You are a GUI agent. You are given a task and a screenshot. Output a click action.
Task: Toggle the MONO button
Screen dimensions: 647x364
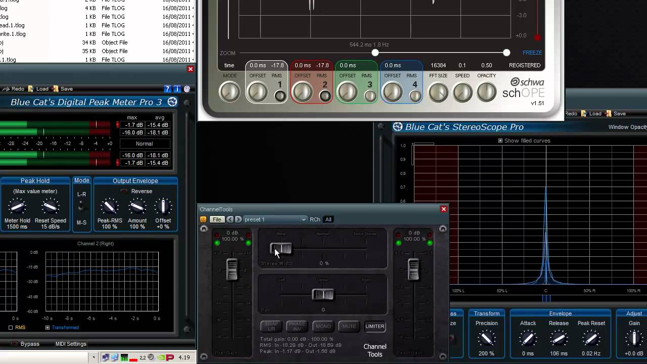[323, 327]
